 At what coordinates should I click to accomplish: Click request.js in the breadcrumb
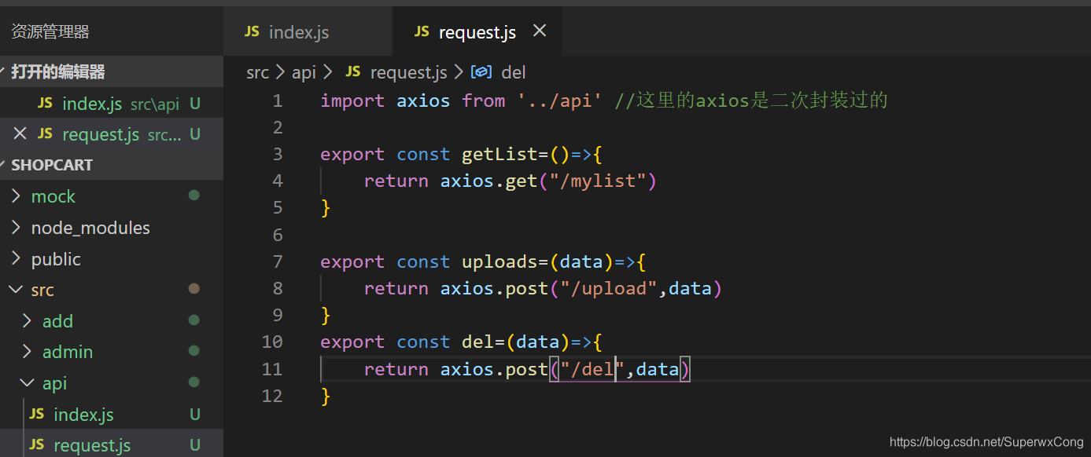(x=408, y=72)
